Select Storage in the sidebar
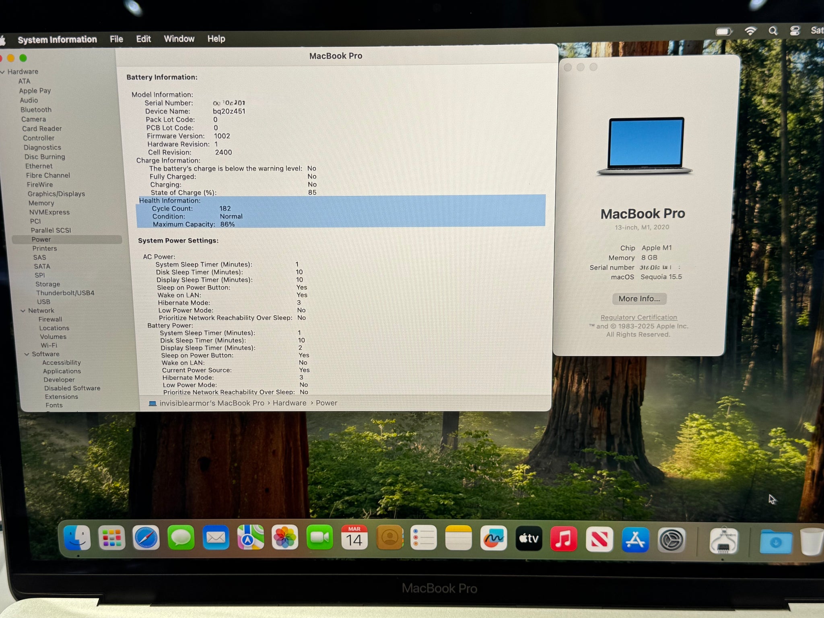Image resolution: width=824 pixels, height=618 pixels. pyautogui.click(x=47, y=284)
